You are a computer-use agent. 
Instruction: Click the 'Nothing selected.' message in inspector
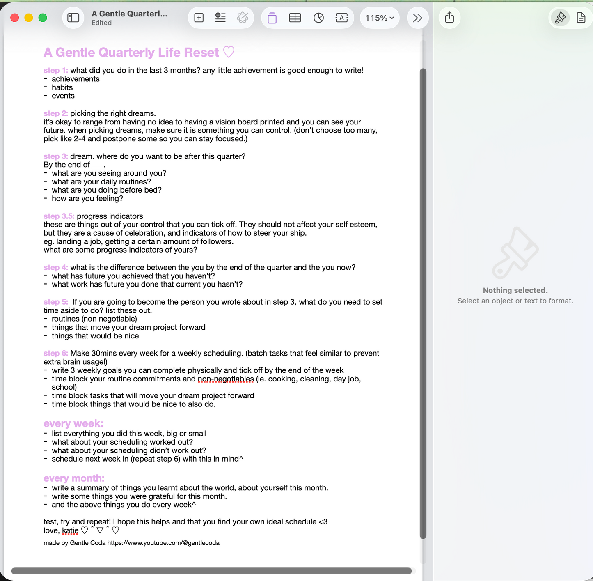[515, 290]
